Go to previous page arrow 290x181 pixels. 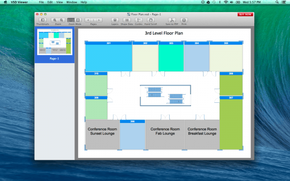click(x=88, y=20)
